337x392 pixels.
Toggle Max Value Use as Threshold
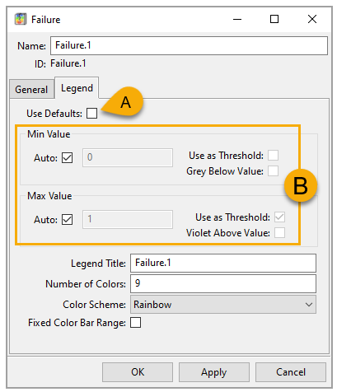(x=279, y=217)
